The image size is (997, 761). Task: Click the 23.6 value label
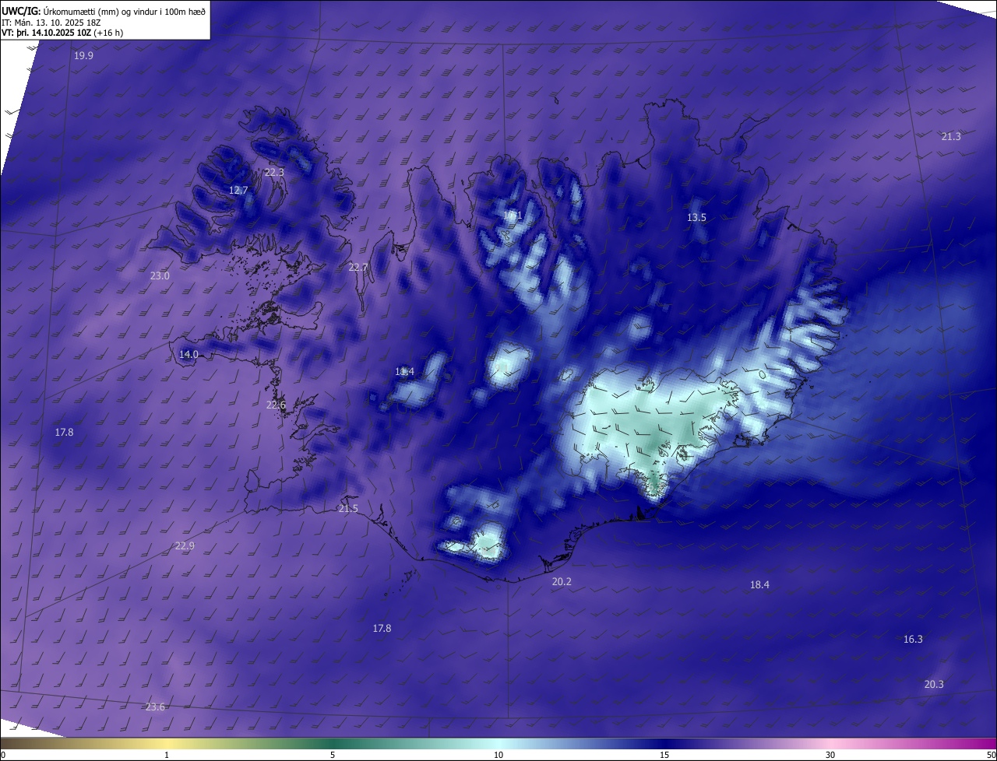coord(155,707)
